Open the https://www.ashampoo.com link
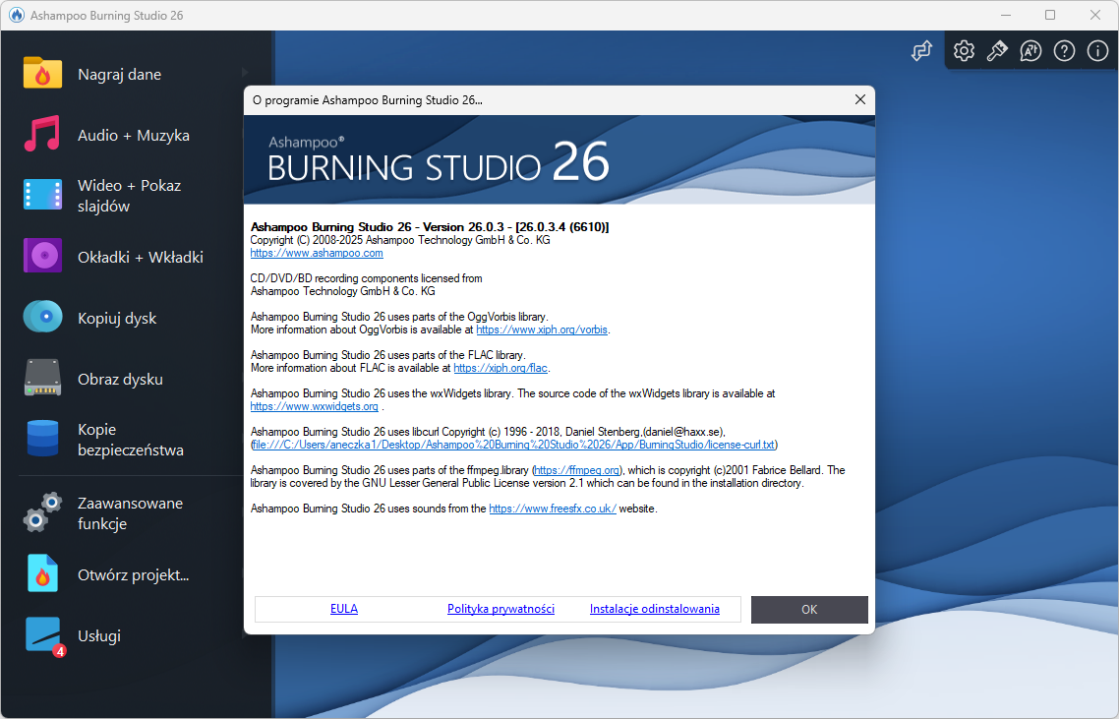Screen dimensions: 1119x719 (317, 253)
